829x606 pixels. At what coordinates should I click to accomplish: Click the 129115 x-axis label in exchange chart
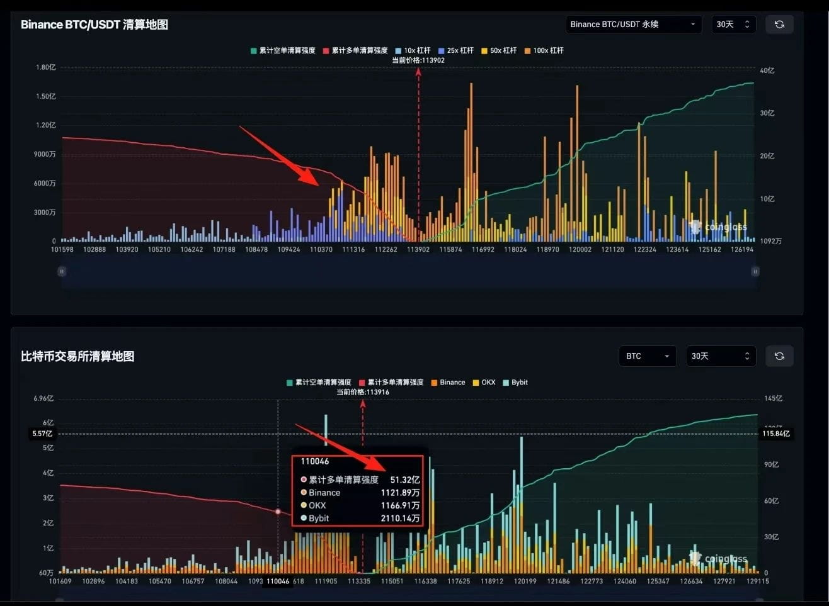(757, 581)
